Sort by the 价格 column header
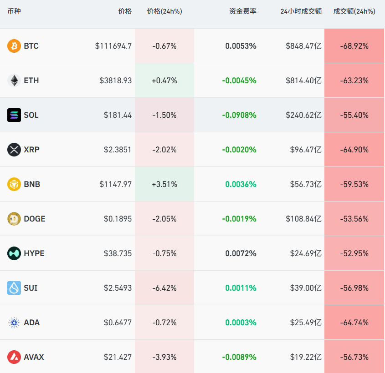385x373 pixels. 126,11
